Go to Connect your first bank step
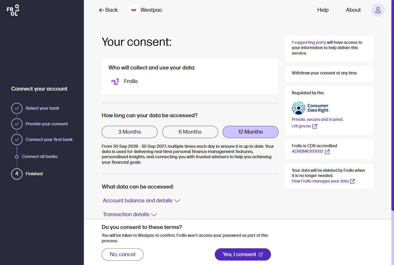 pyautogui.click(x=49, y=139)
